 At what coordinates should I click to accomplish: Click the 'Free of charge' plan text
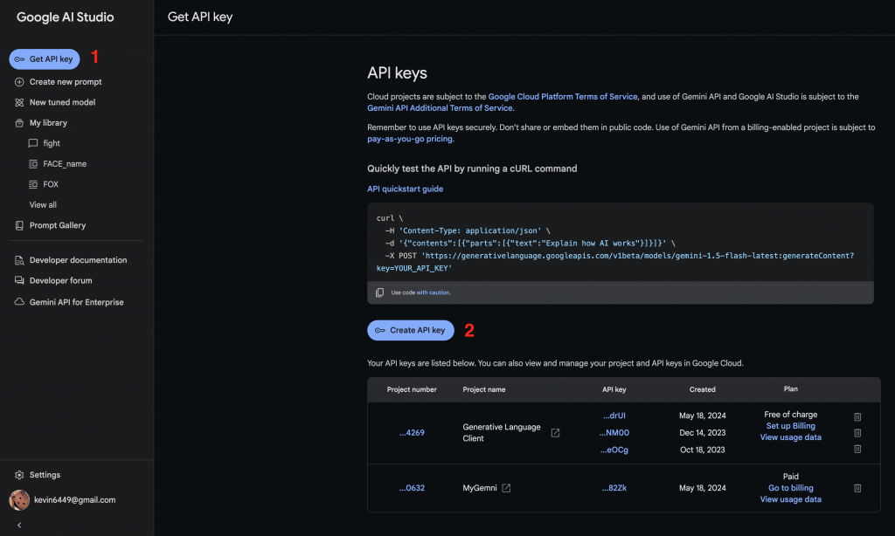790,415
